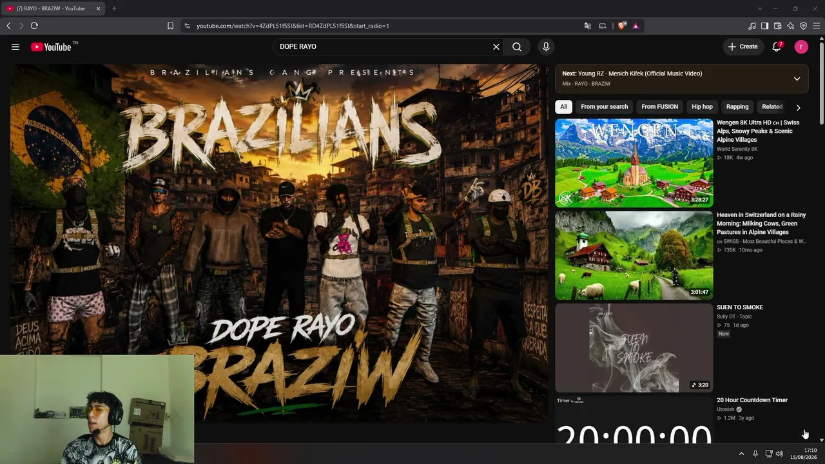Open the SUEN TO SMOKE video title

(x=740, y=307)
